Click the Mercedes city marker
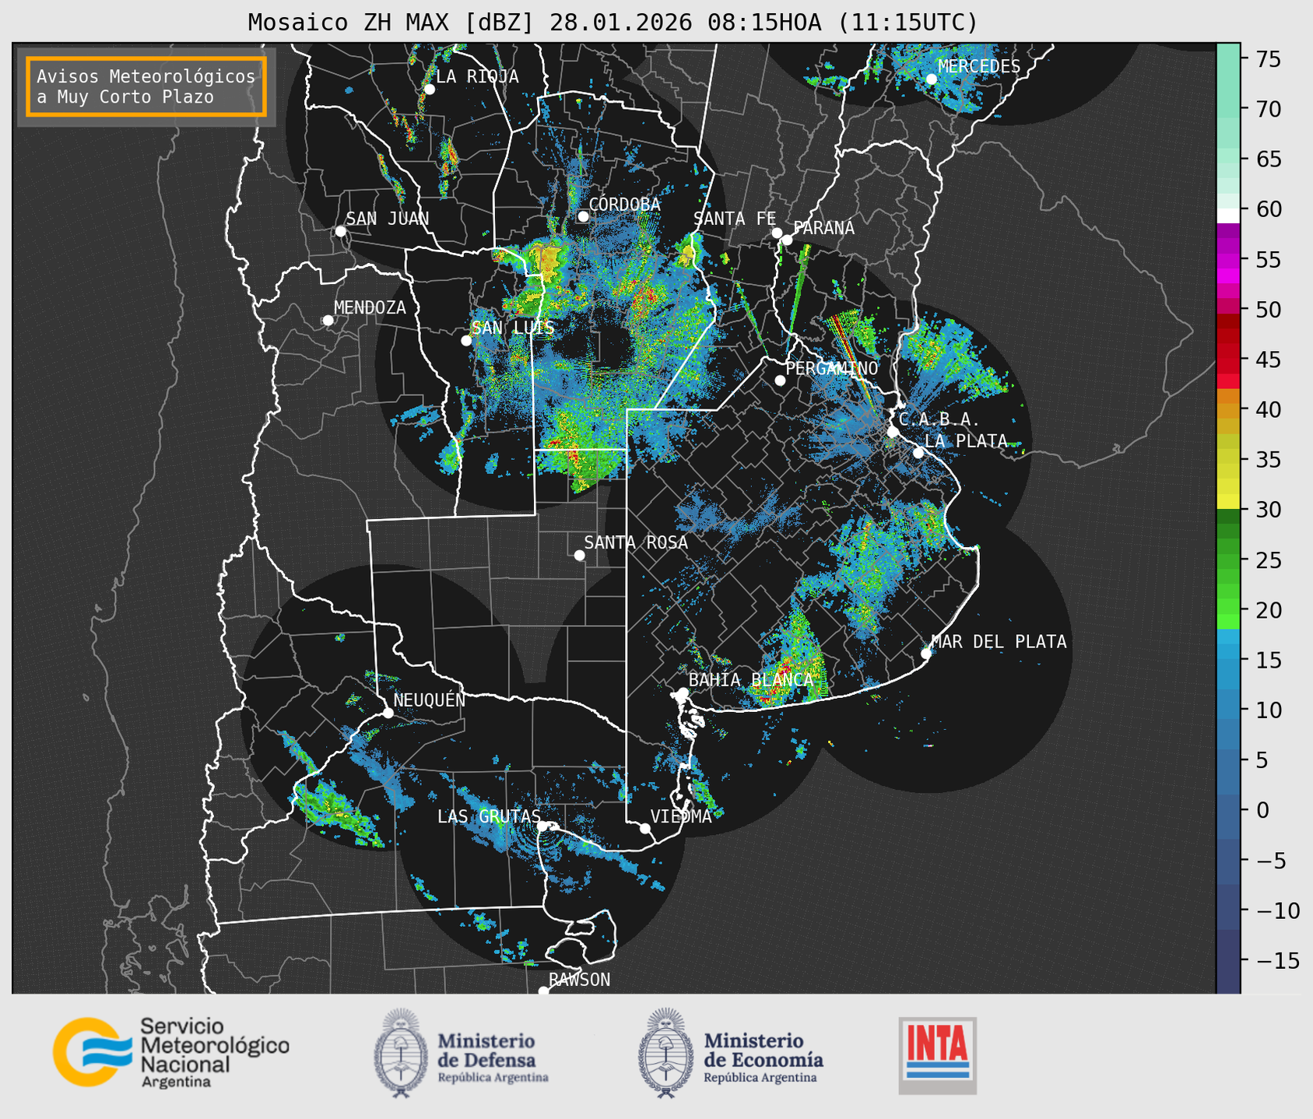This screenshot has width=1313, height=1119. tap(932, 79)
